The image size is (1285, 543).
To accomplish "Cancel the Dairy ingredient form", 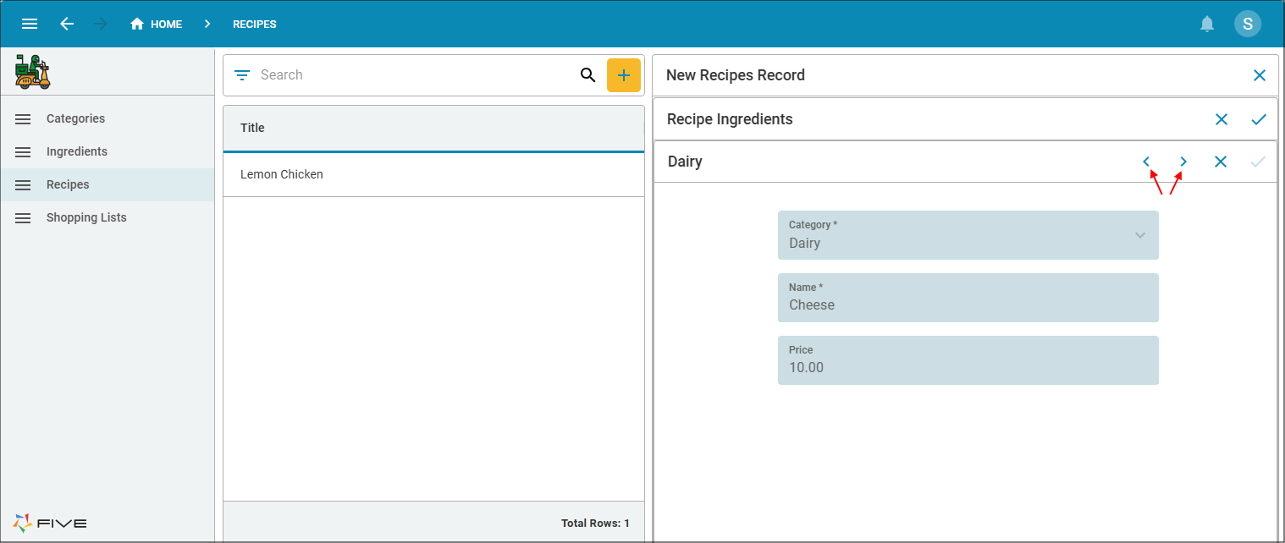I will 1220,162.
